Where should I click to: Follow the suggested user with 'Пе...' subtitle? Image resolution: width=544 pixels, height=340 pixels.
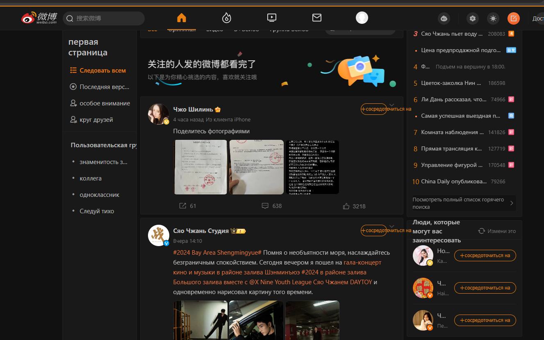pos(485,320)
